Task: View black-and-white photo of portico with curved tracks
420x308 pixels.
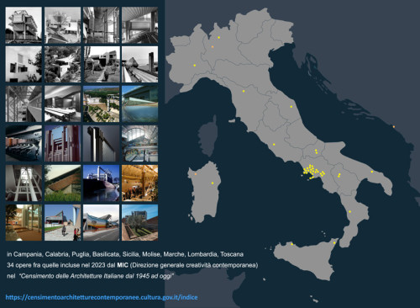Action: (x=139, y=25)
